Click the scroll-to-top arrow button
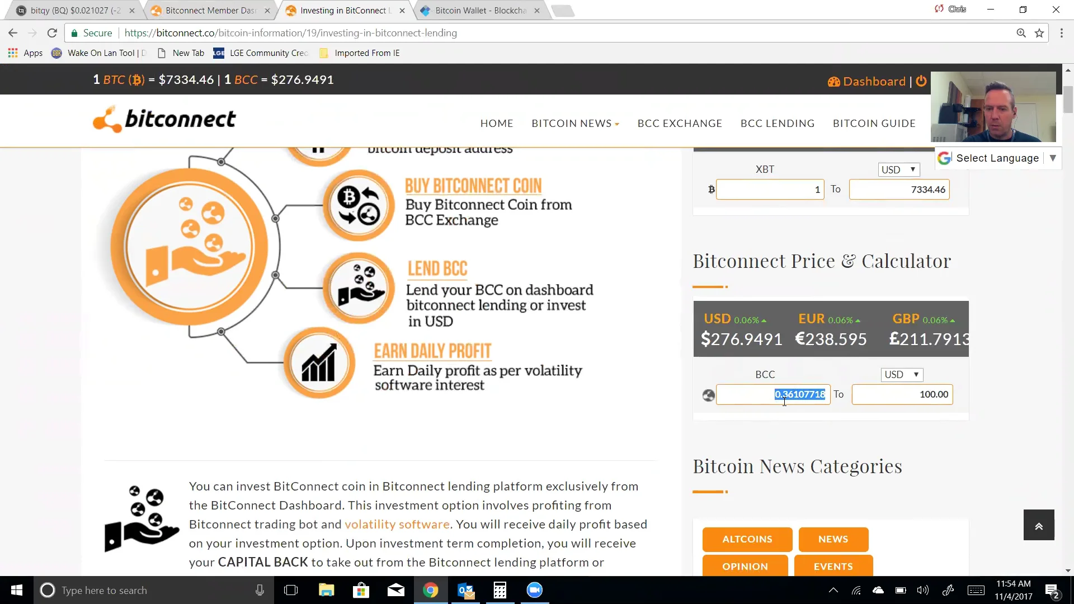The height and width of the screenshot is (604, 1074). pyautogui.click(x=1039, y=525)
